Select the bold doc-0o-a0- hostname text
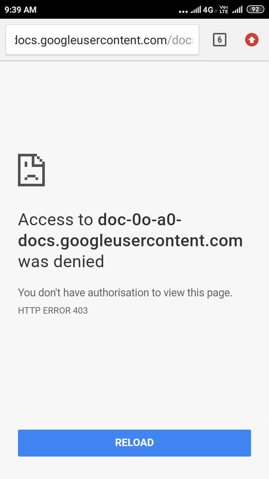Image resolution: width=269 pixels, height=479 pixels. coord(140,219)
